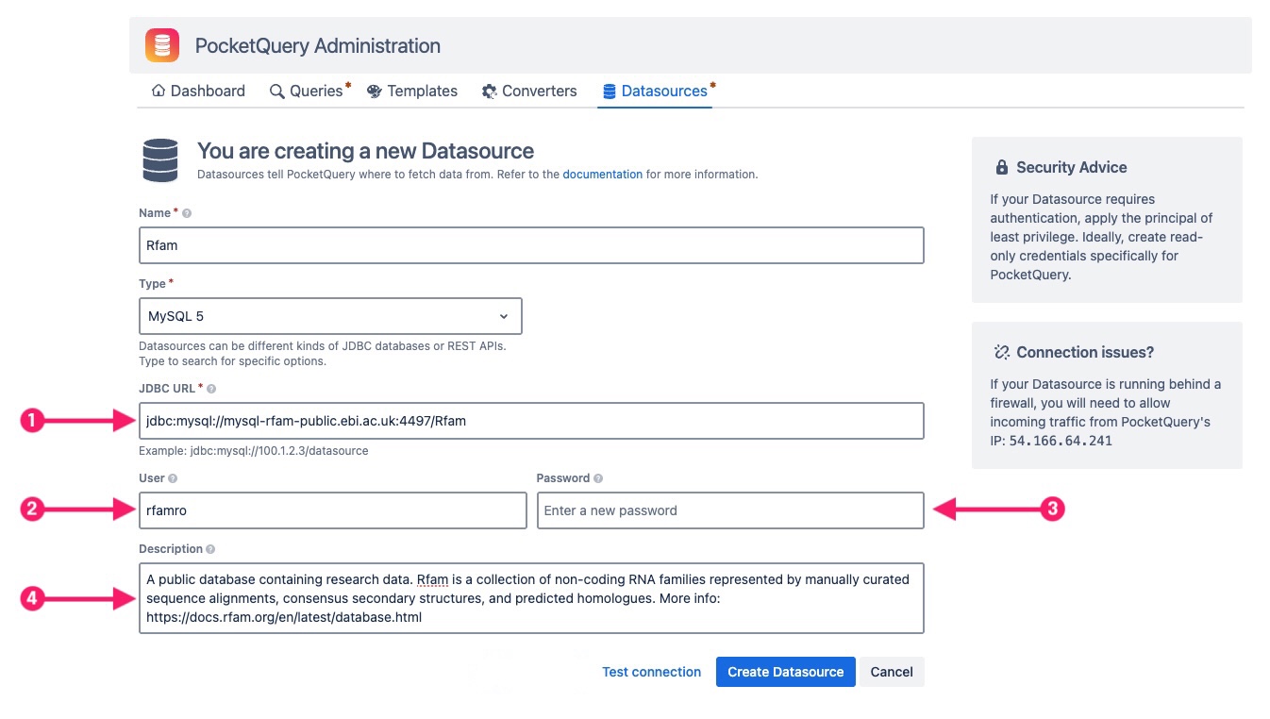Click the Connection issues broken-link icon

coord(1002,352)
